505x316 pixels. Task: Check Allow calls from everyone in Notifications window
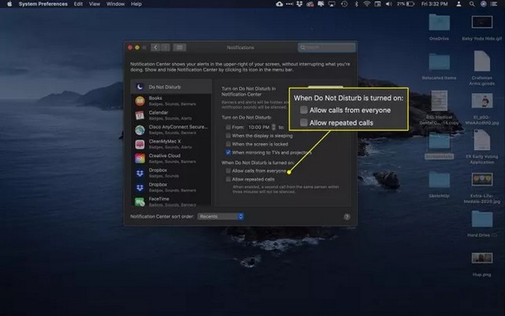228,171
